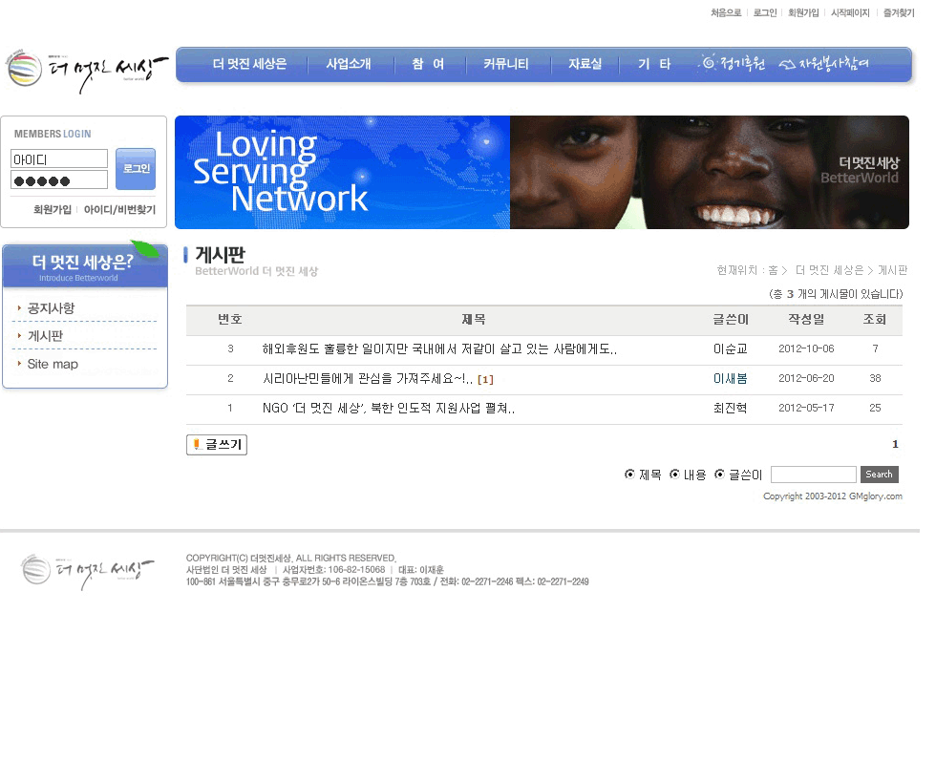Open the 참여 nav menu
Viewport: 936px width, 760px height.
tap(428, 64)
